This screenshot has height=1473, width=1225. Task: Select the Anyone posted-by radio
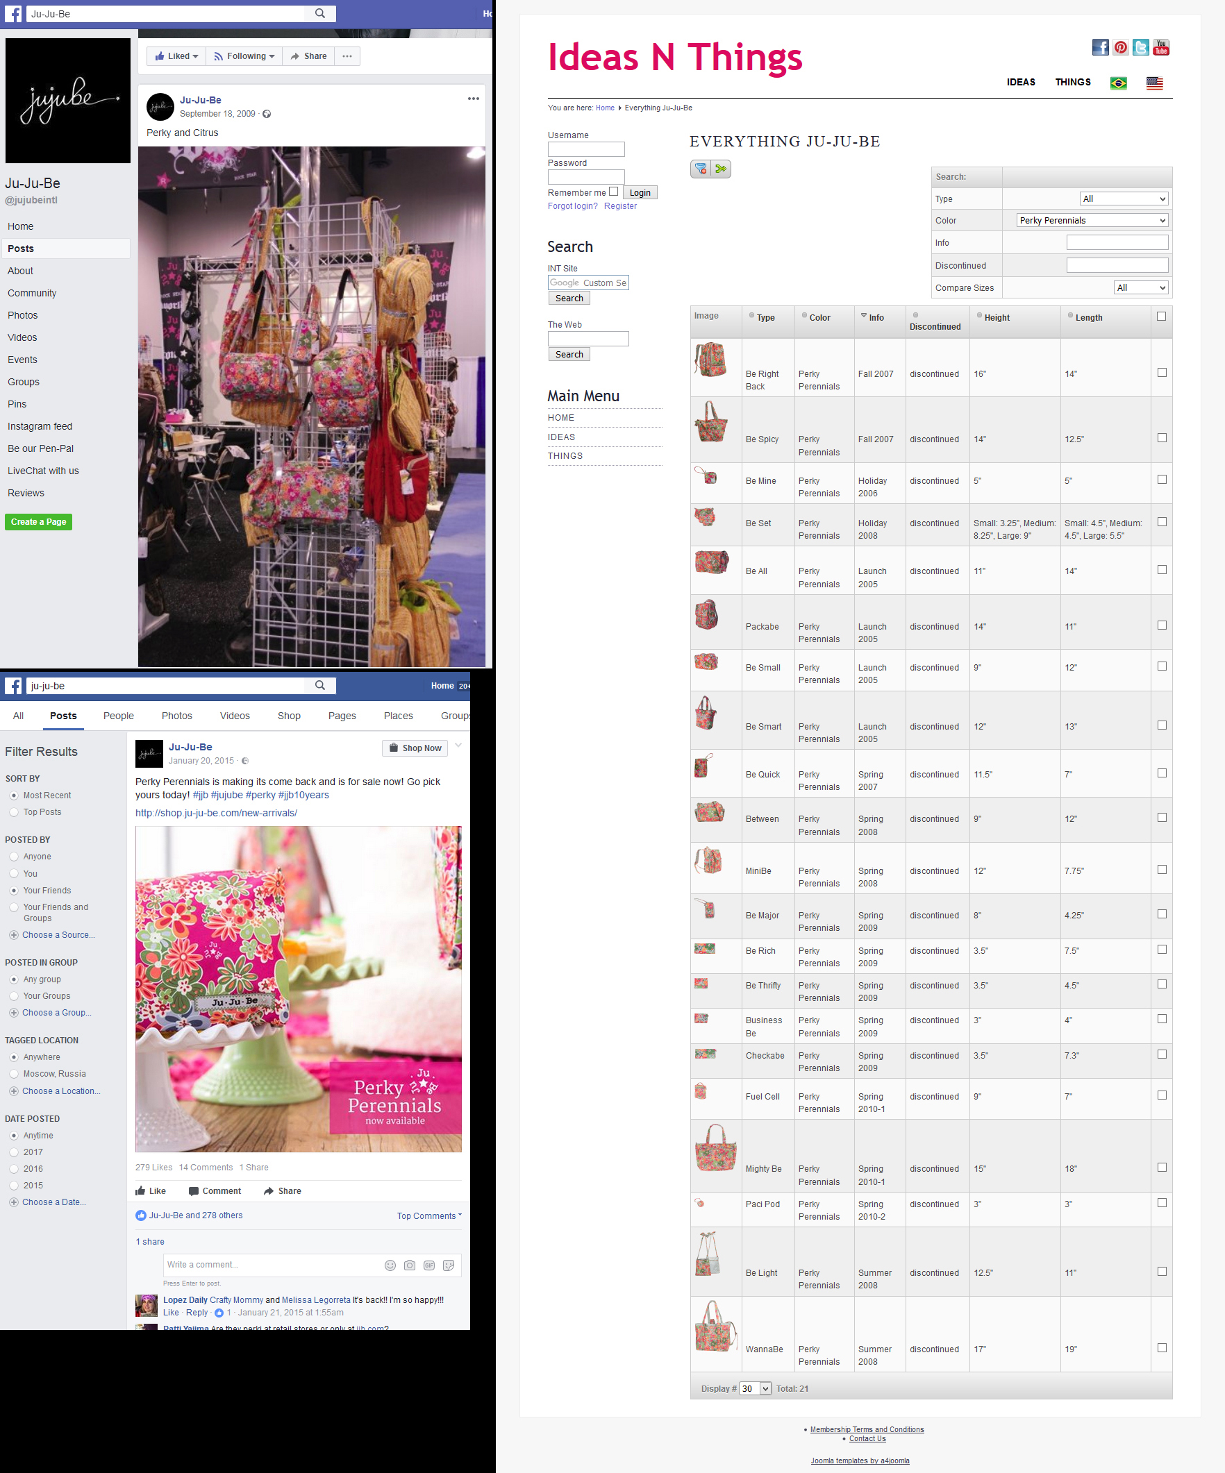[13, 857]
